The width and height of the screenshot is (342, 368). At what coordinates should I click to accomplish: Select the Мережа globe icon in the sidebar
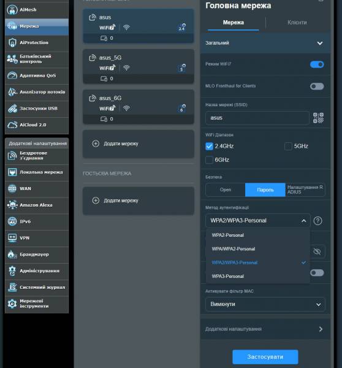point(12,26)
